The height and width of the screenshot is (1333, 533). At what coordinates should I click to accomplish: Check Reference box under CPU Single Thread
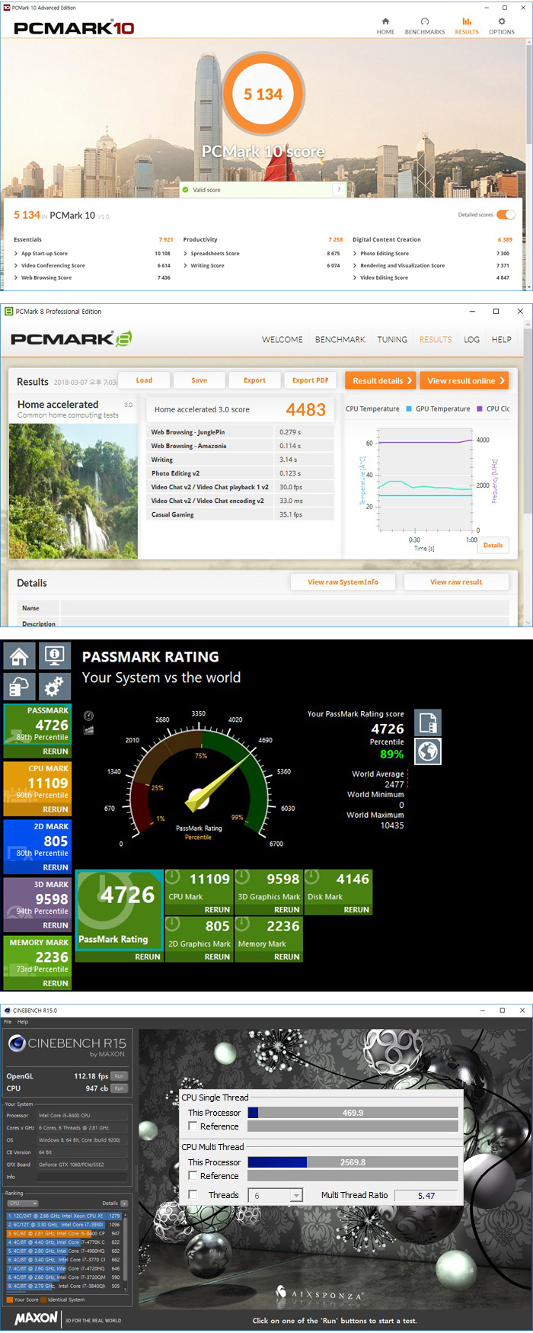click(193, 1126)
